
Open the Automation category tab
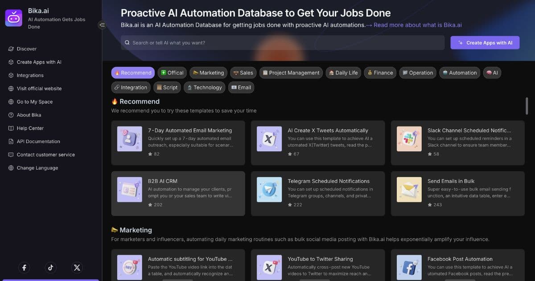459,73
